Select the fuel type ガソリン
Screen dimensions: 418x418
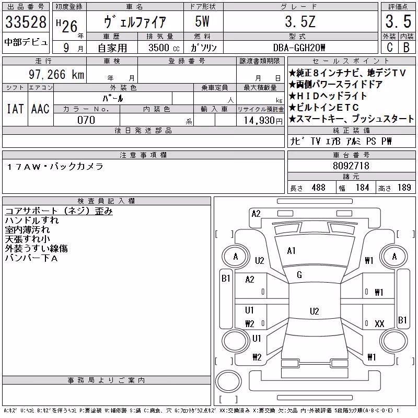coord(203,48)
